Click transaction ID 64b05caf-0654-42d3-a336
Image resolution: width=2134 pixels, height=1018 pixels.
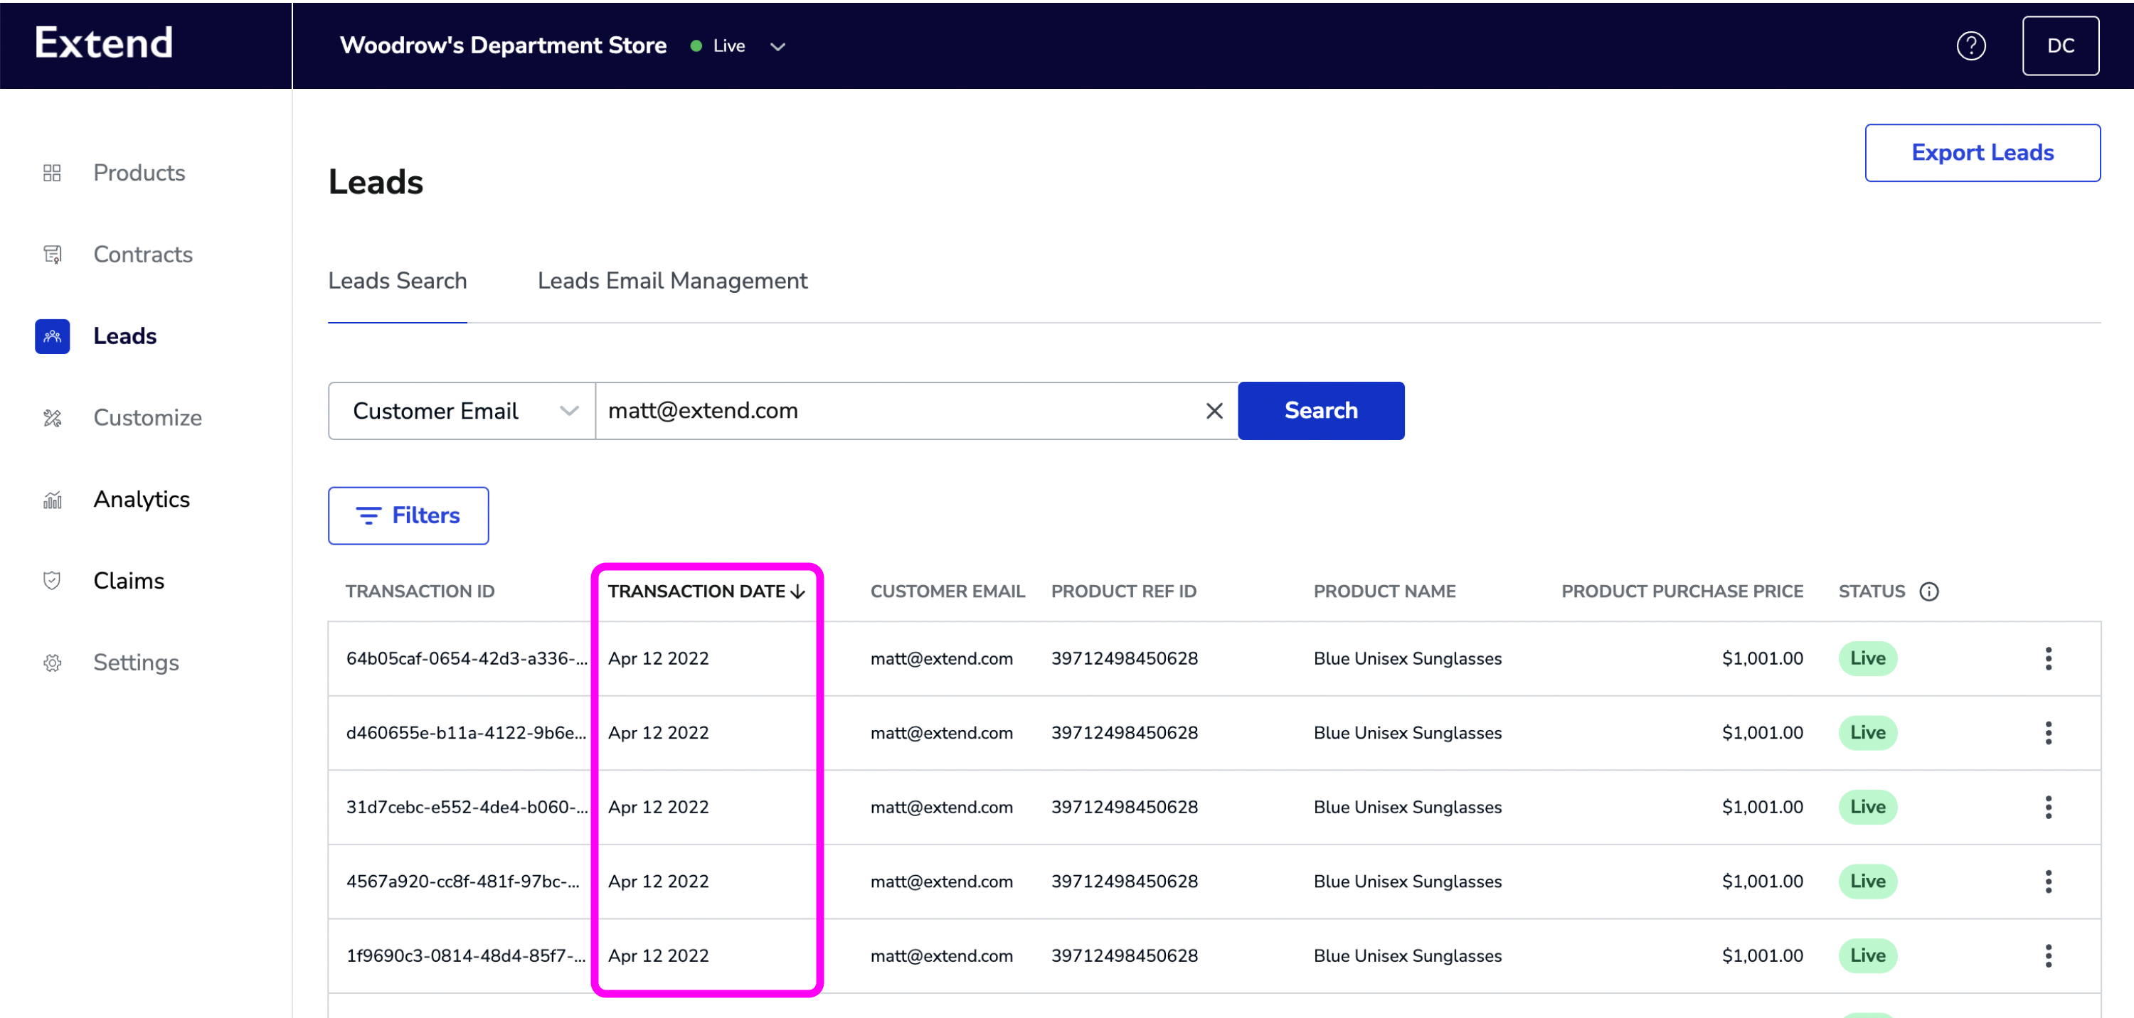click(x=467, y=659)
